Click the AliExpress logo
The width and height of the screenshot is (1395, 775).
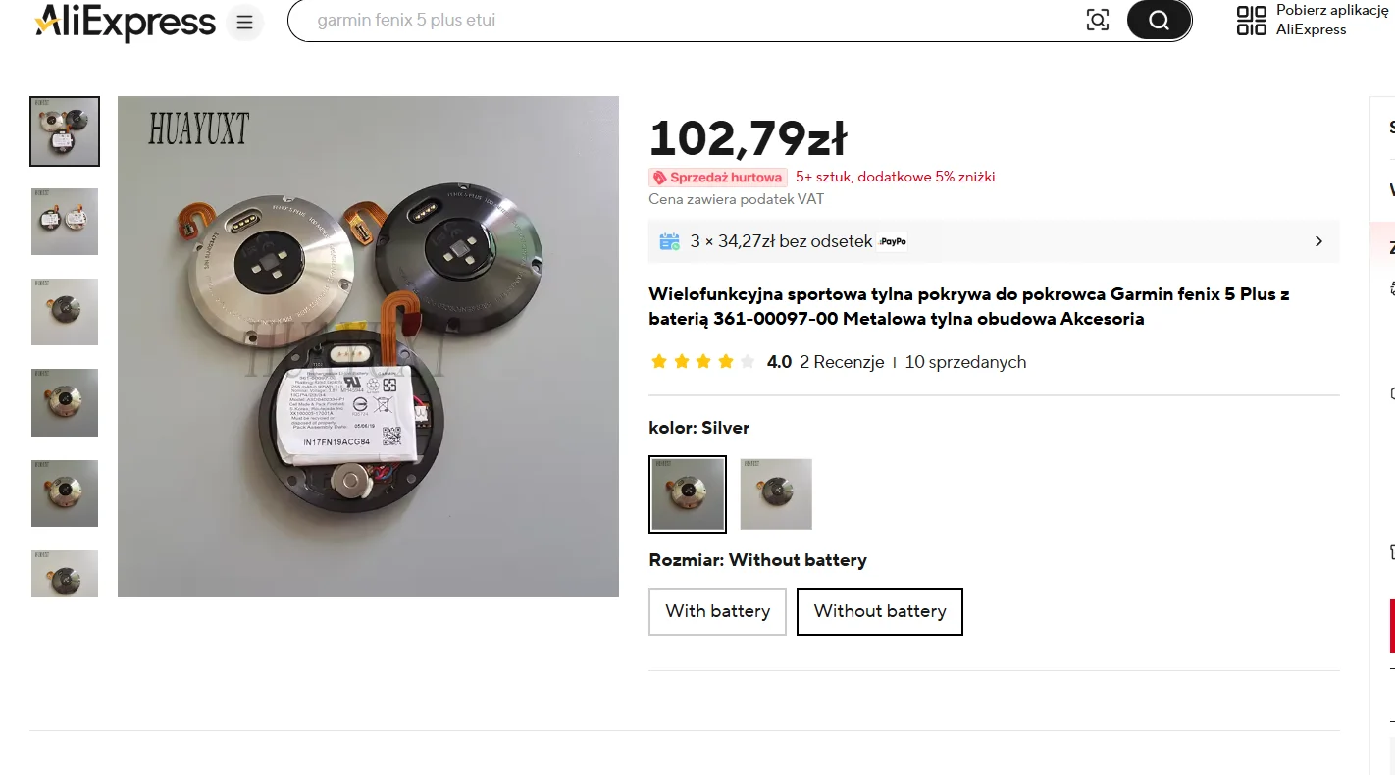point(125,22)
